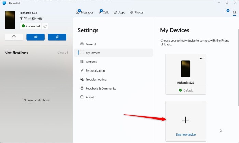Click the battery status icon
Viewport: 239px width, 143px height.
(34, 18)
